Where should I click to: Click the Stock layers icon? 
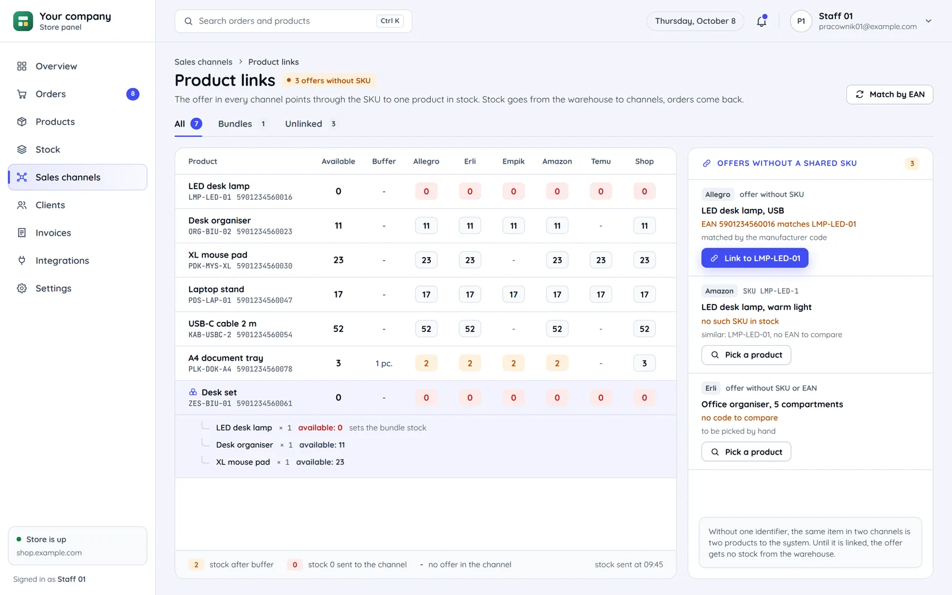pyautogui.click(x=22, y=149)
